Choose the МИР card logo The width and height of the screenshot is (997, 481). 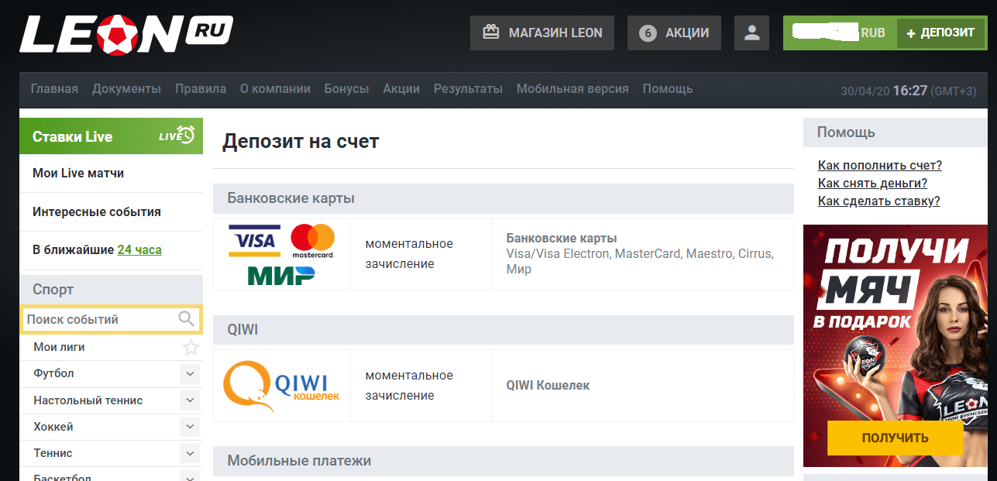[280, 274]
